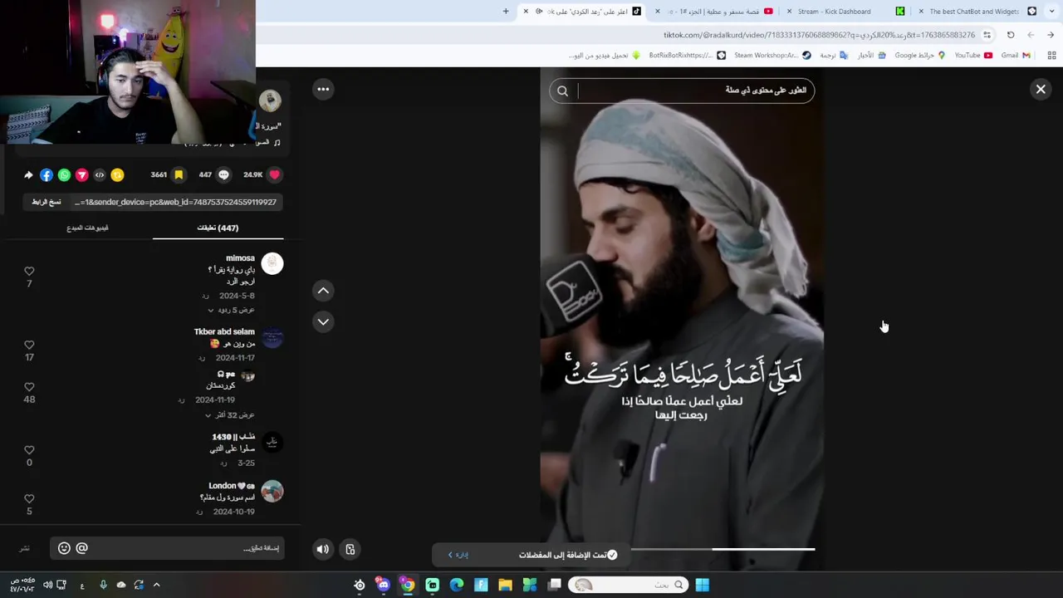Switch to the تعليقات (447) tab
The height and width of the screenshot is (598, 1063).
pos(218,228)
